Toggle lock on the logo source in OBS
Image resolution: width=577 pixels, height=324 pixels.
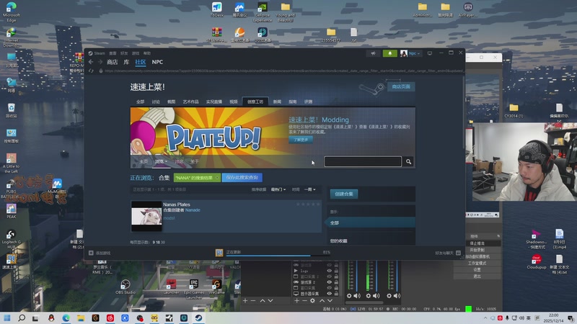[x=336, y=271]
